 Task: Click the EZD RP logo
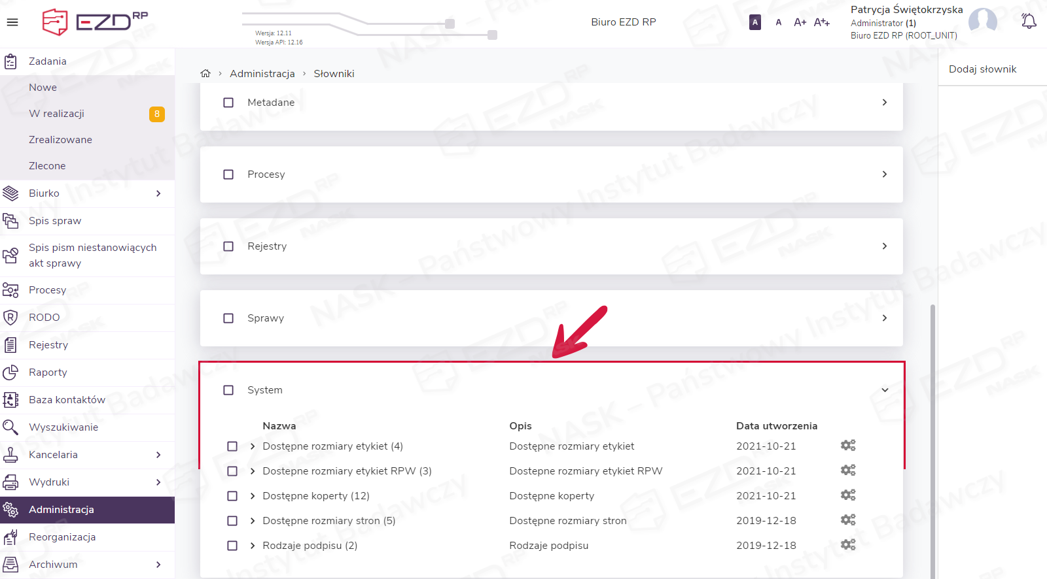pyautogui.click(x=95, y=22)
